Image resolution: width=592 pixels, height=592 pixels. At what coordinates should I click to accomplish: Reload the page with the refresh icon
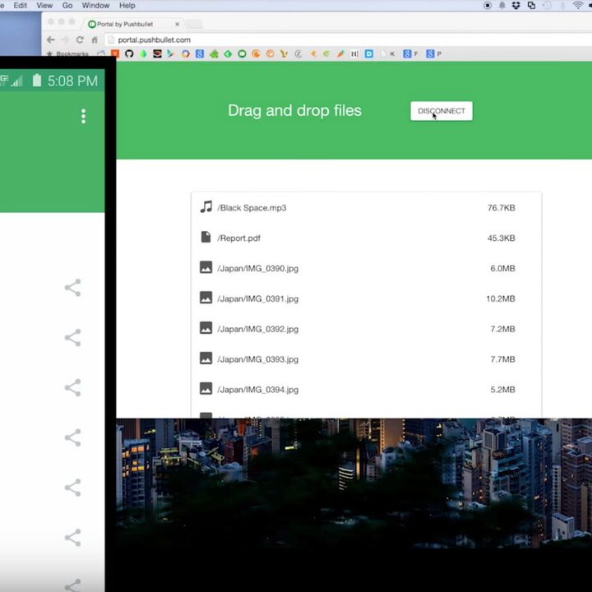(x=80, y=39)
